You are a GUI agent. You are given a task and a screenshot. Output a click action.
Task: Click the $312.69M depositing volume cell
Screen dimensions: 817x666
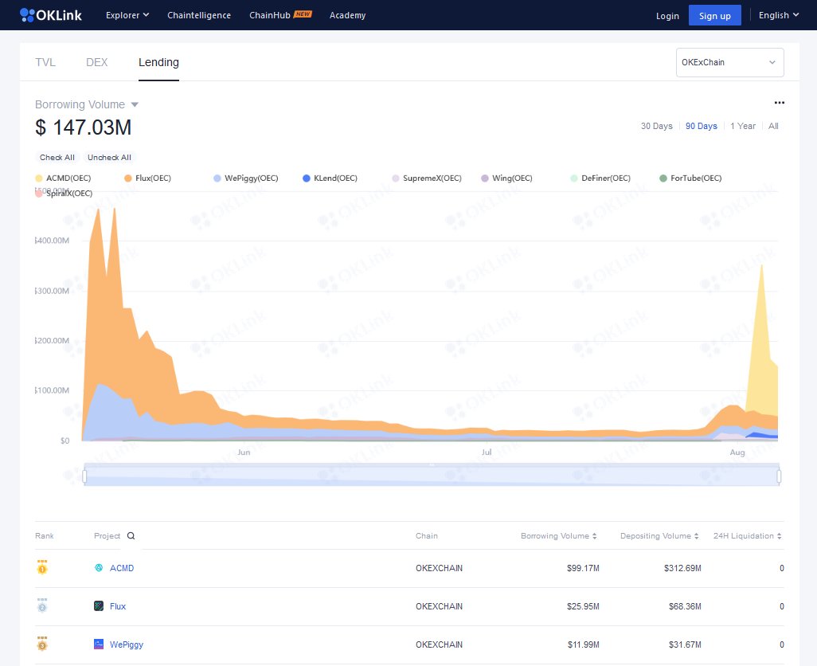682,568
